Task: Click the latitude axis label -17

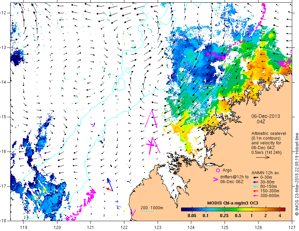Action: pos(3,186)
